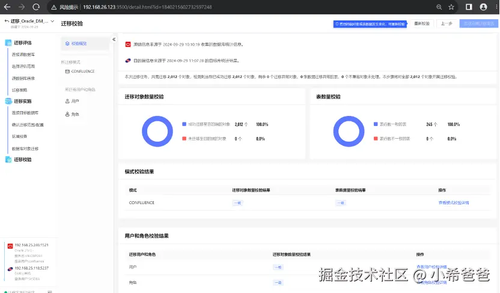
Task: Click the database icon beside CONFLUENCE
Action: [x=67, y=71]
